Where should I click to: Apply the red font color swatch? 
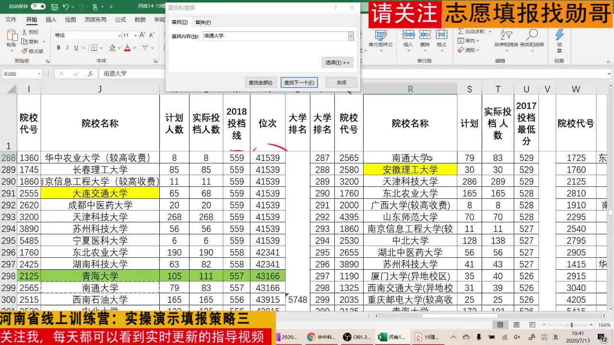(x=127, y=48)
